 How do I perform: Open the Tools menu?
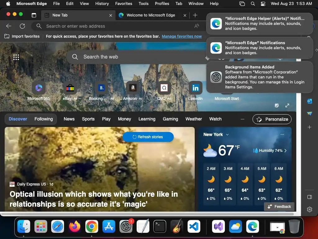tap(143, 3)
